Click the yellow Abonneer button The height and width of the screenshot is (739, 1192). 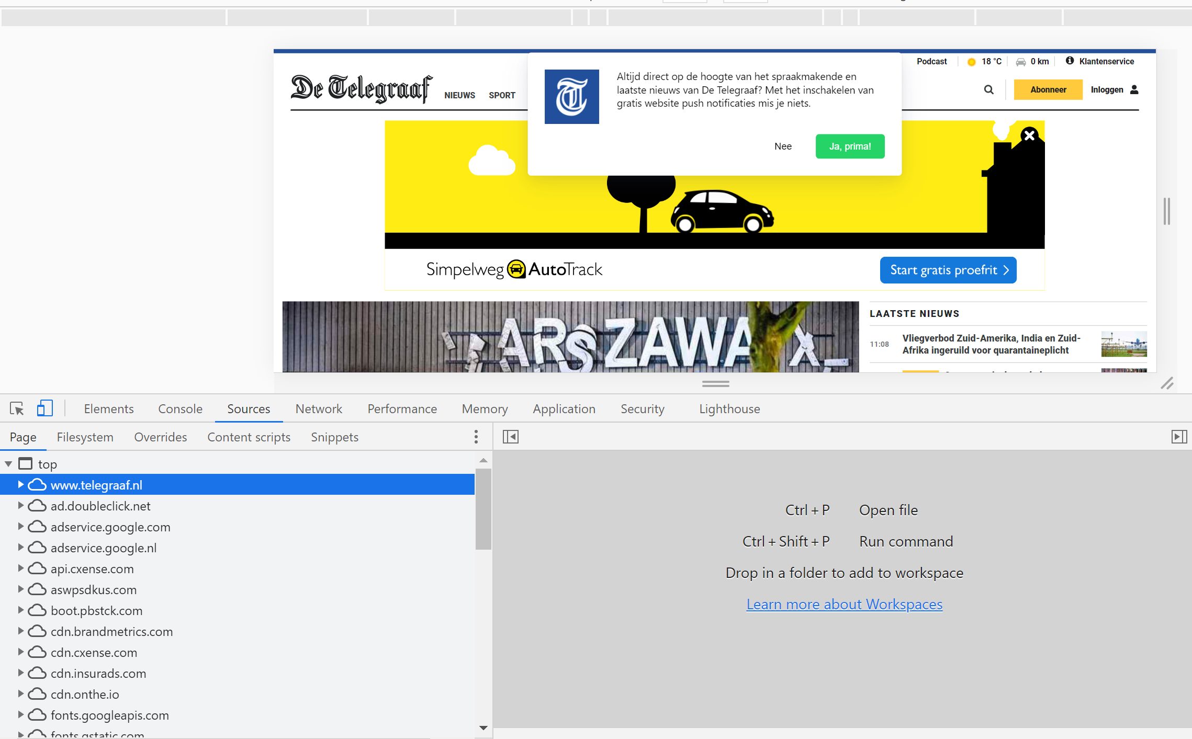click(x=1048, y=89)
